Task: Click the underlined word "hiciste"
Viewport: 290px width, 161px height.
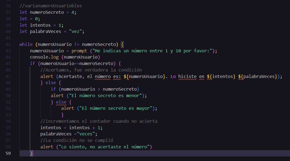Action: [x=187, y=77]
